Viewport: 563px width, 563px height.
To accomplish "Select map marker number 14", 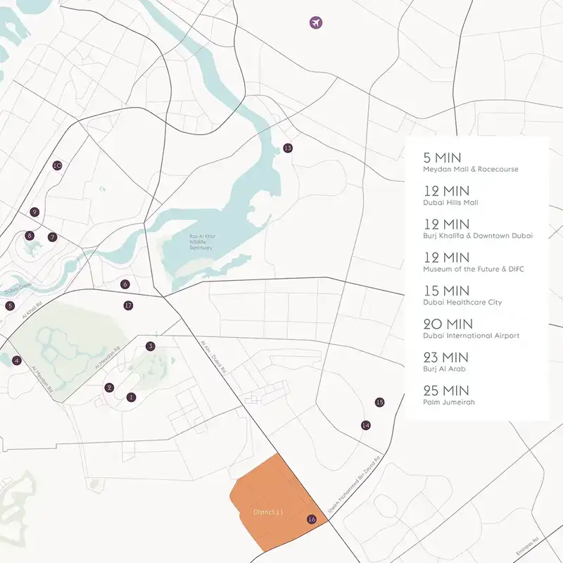I will click(x=365, y=425).
